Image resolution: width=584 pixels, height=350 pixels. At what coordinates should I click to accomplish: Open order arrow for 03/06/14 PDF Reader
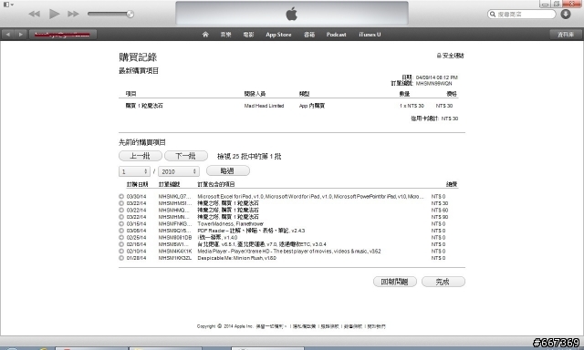click(x=121, y=231)
